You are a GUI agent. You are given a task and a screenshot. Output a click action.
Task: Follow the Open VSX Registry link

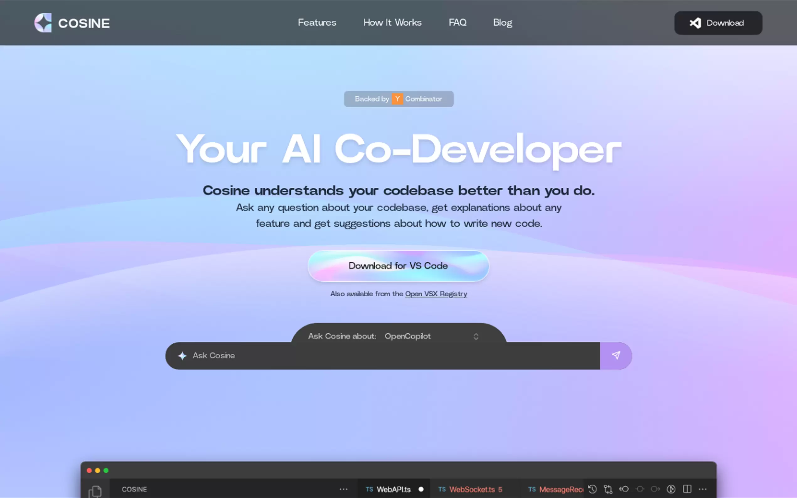coord(436,294)
